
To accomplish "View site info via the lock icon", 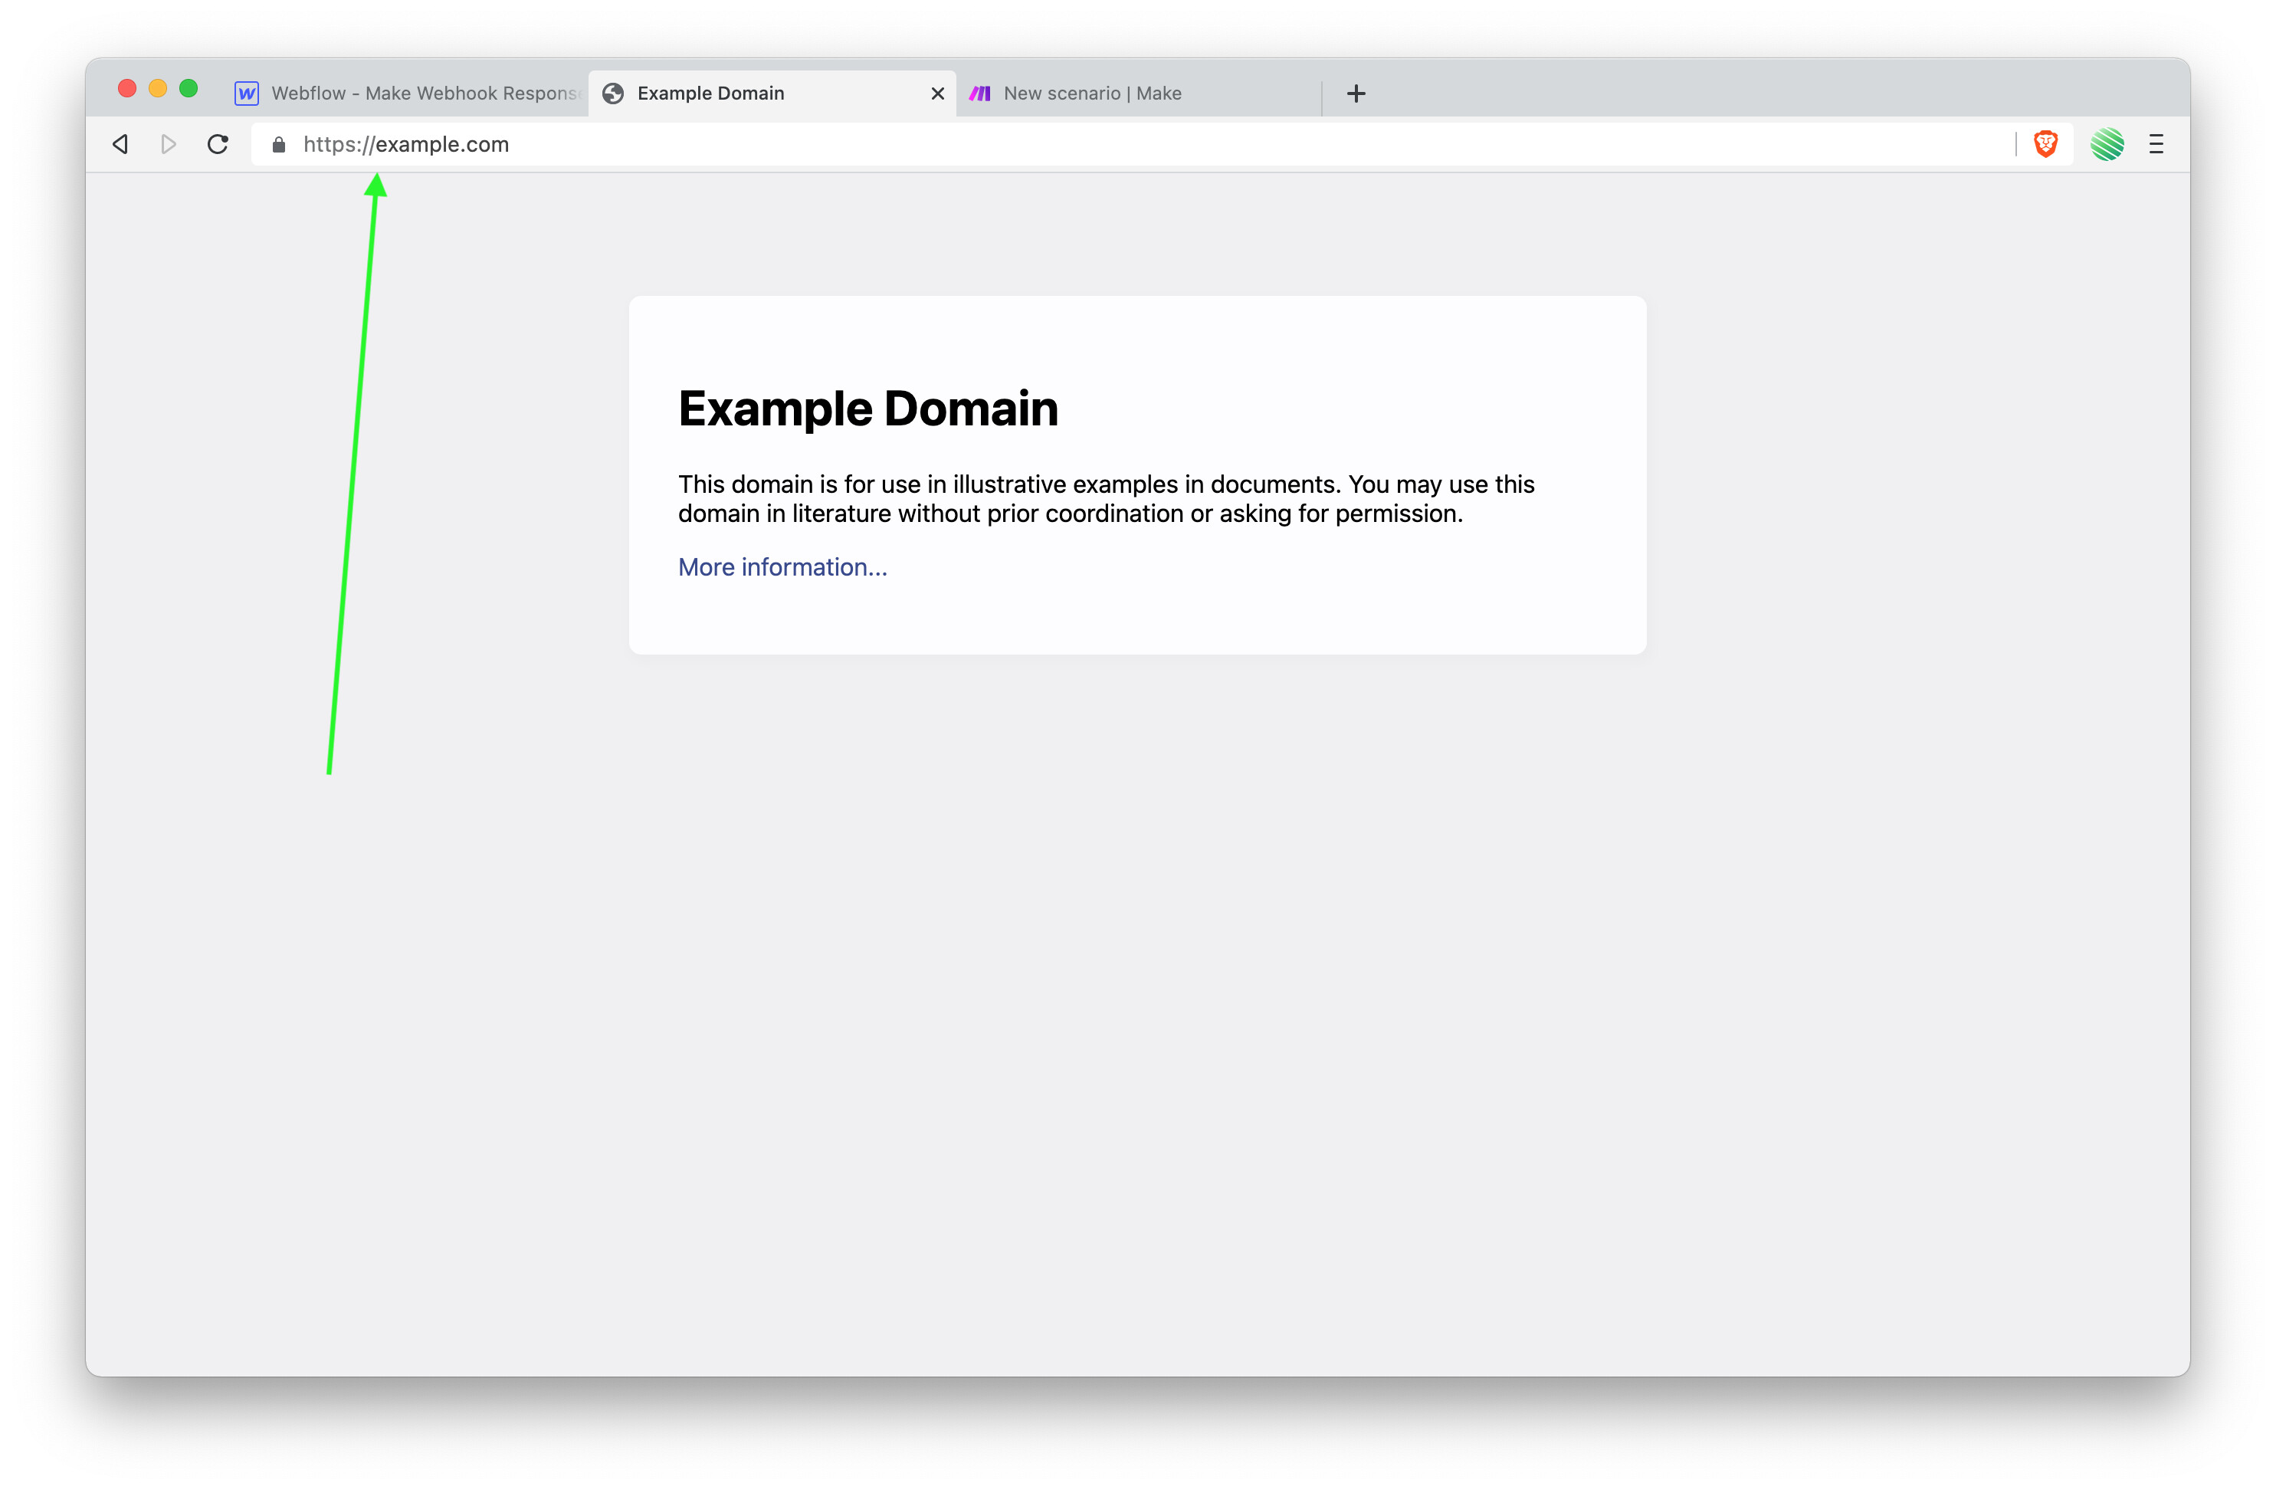I will pyautogui.click(x=278, y=144).
